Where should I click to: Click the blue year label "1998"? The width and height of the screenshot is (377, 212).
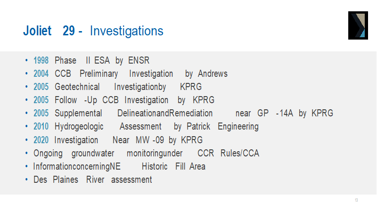click(41, 60)
